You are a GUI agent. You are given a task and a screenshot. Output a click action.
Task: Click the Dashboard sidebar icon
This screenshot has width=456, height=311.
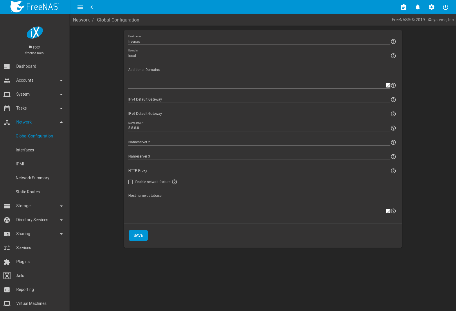click(7, 66)
